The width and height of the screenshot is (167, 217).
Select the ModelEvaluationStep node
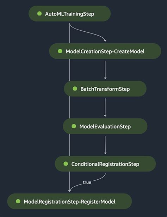[x=105, y=126]
